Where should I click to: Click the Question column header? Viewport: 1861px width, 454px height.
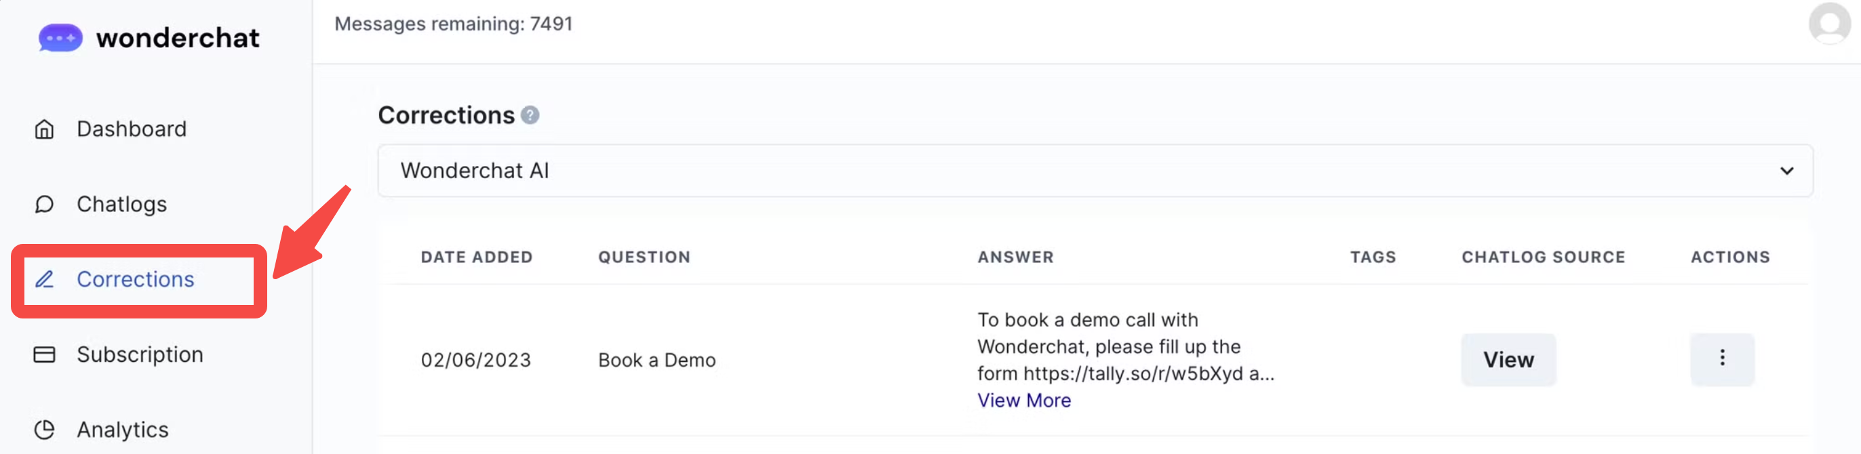(x=644, y=257)
